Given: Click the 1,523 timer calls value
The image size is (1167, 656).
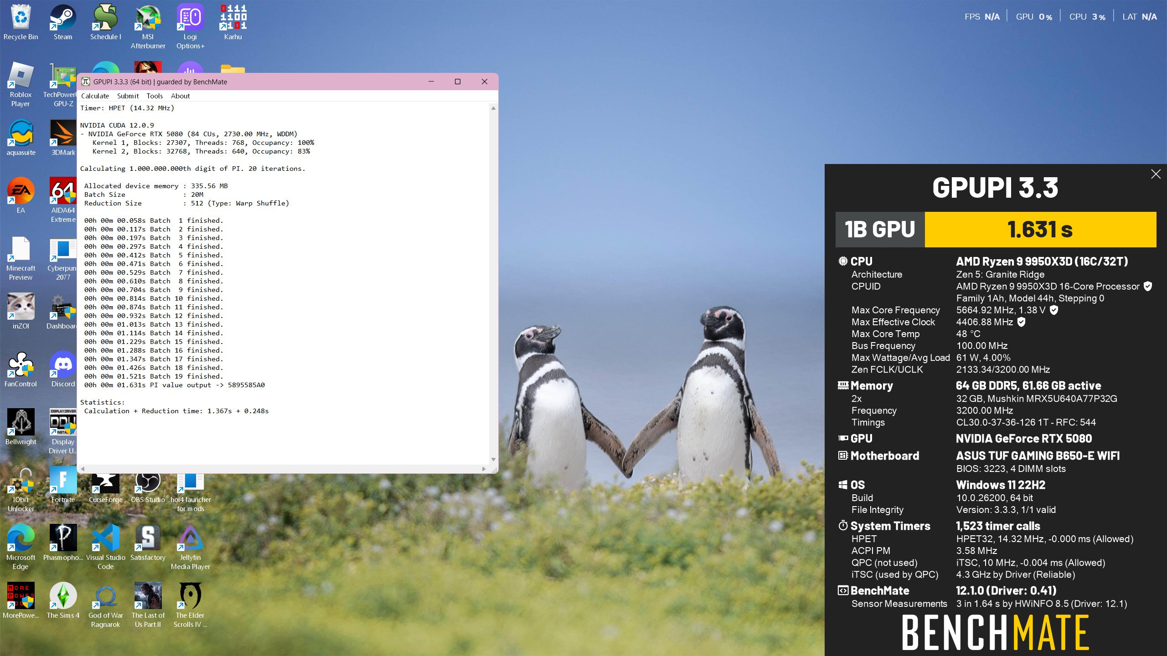Looking at the screenshot, I should pos(998,526).
